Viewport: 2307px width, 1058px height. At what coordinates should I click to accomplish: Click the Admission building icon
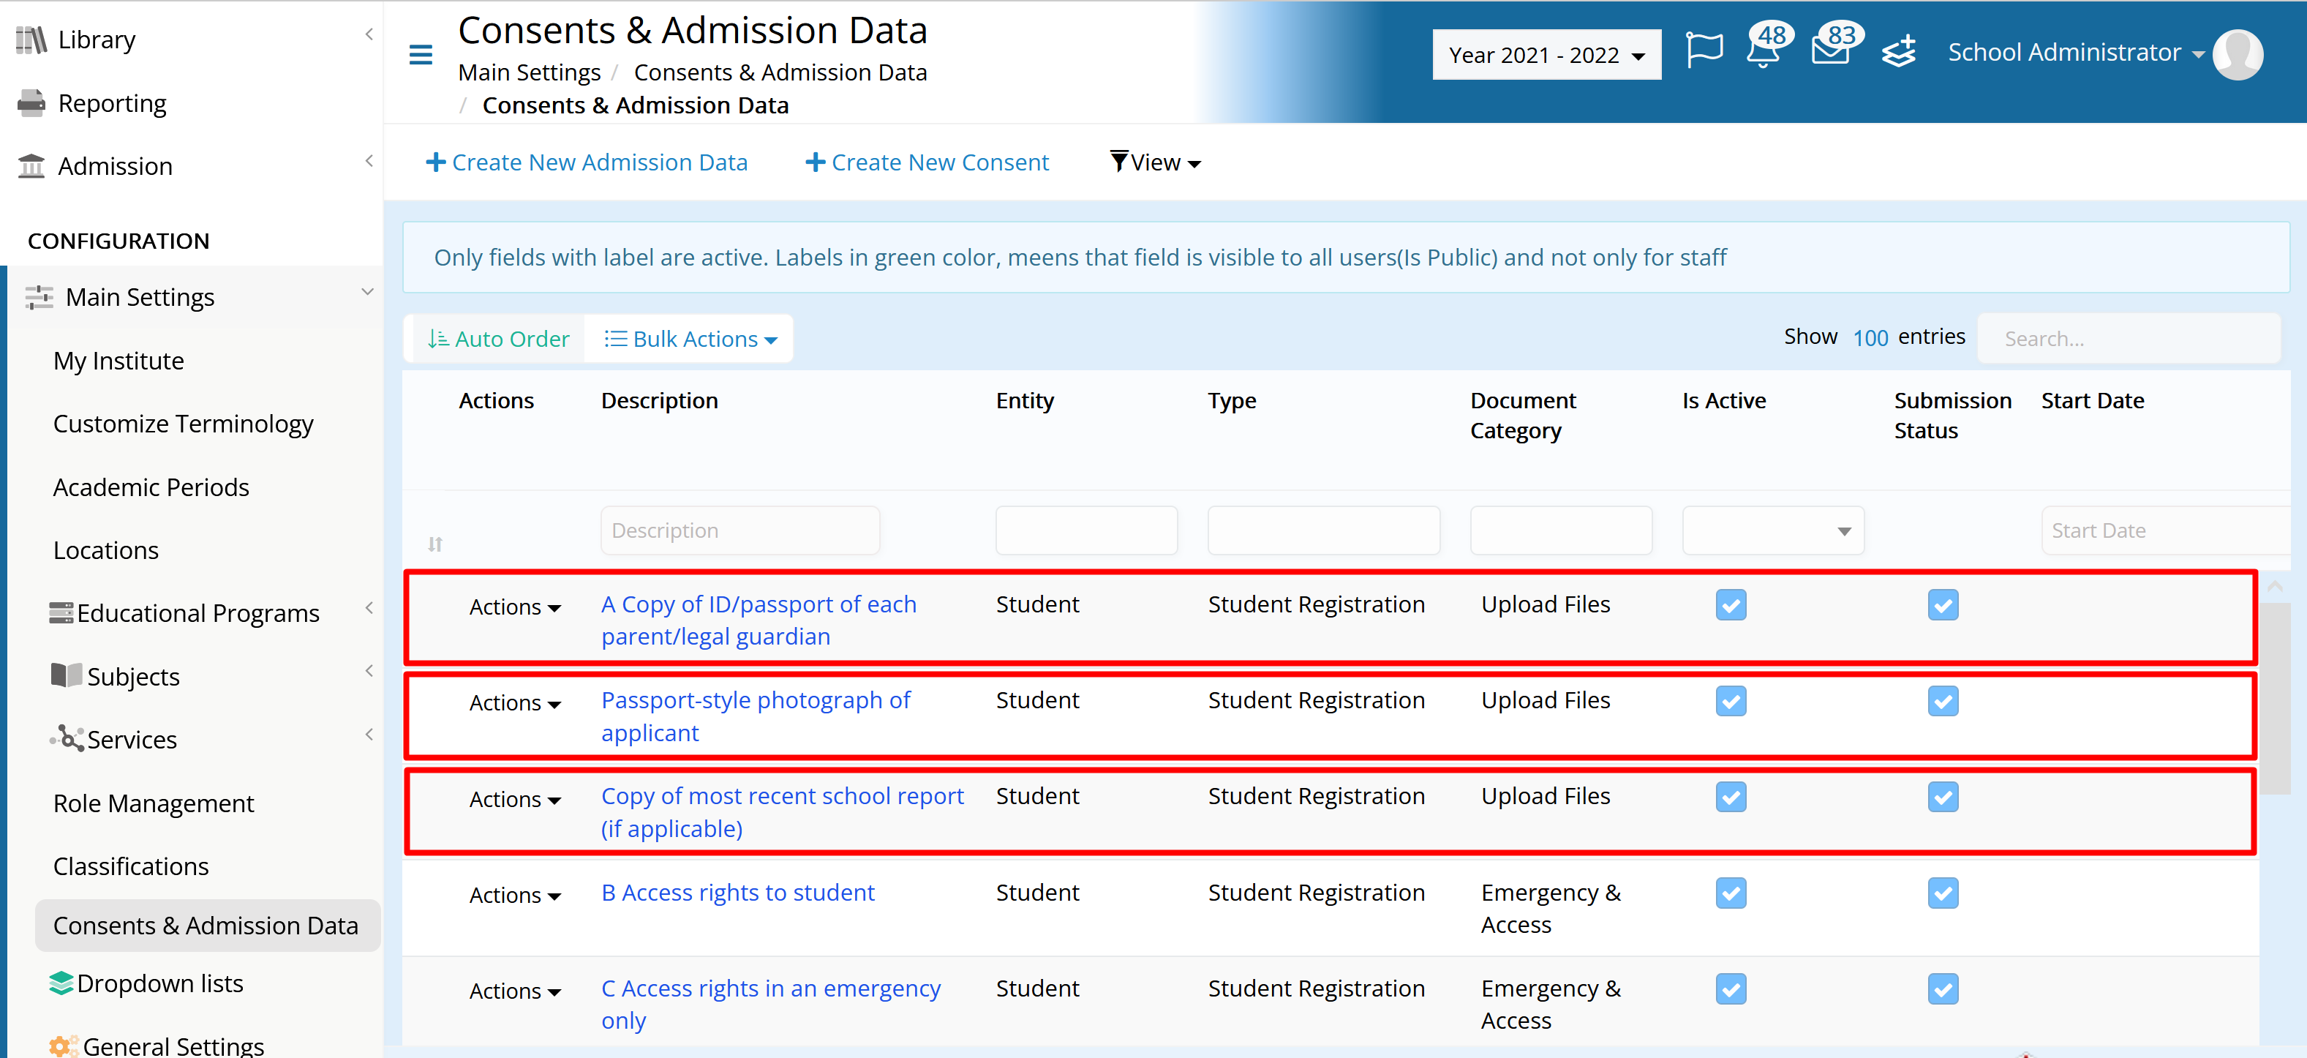coord(31,166)
